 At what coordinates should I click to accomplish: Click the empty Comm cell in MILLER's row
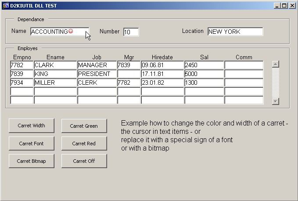point(244,83)
